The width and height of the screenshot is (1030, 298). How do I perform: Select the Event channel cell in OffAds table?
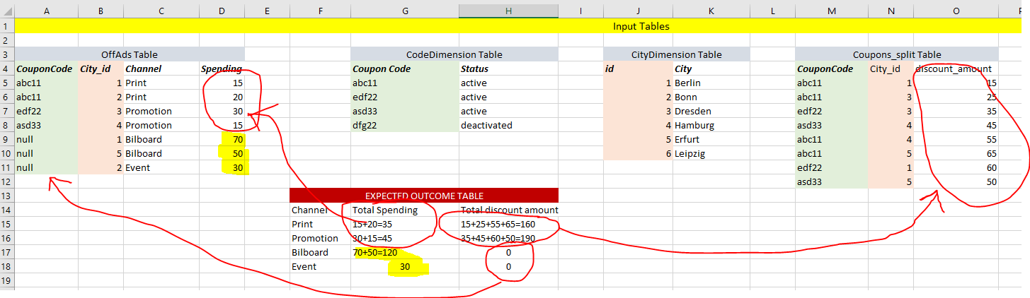coord(161,167)
